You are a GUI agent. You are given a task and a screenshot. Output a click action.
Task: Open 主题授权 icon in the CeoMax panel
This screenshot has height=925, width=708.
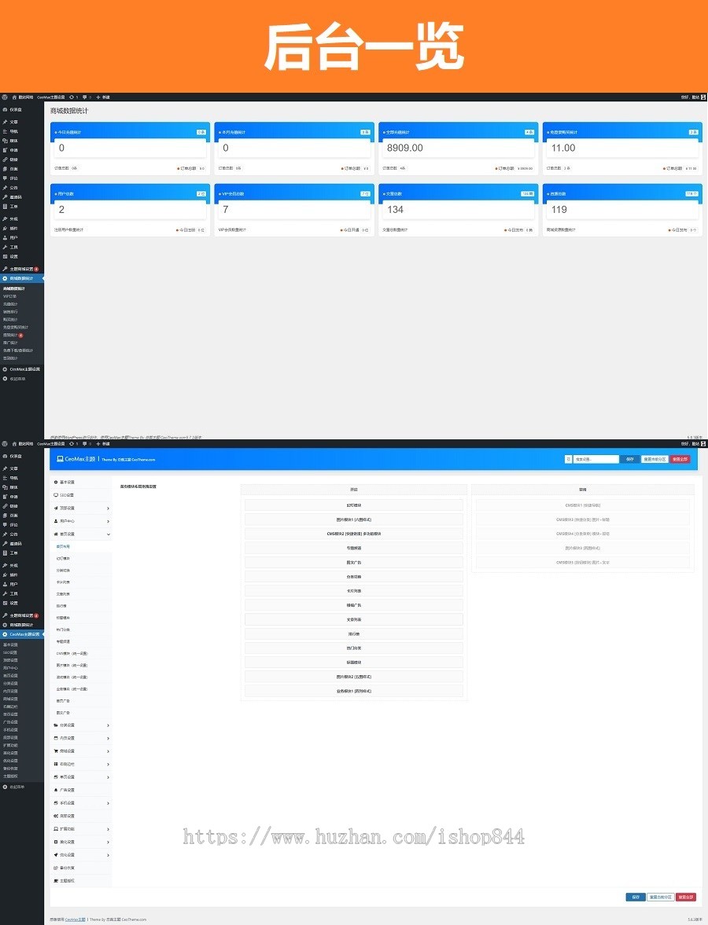(56, 881)
